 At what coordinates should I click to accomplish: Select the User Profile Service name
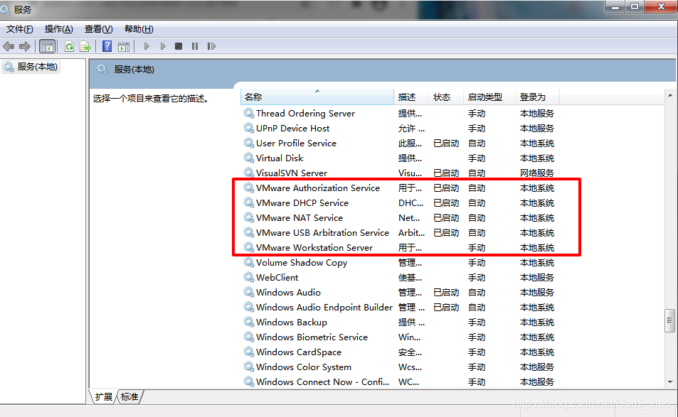[296, 143]
